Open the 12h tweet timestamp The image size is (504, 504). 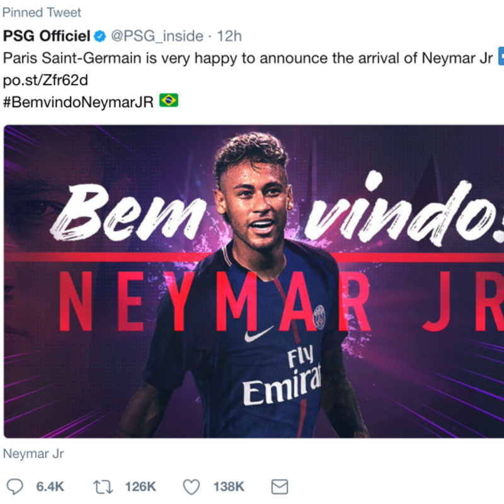click(x=229, y=36)
